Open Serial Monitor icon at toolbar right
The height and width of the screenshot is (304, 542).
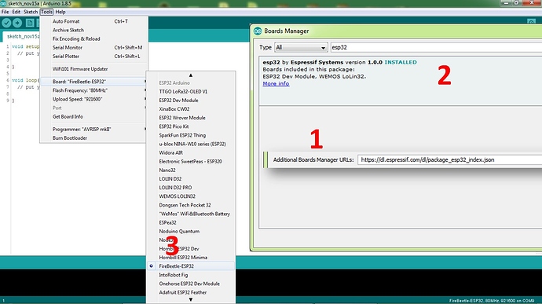531,22
